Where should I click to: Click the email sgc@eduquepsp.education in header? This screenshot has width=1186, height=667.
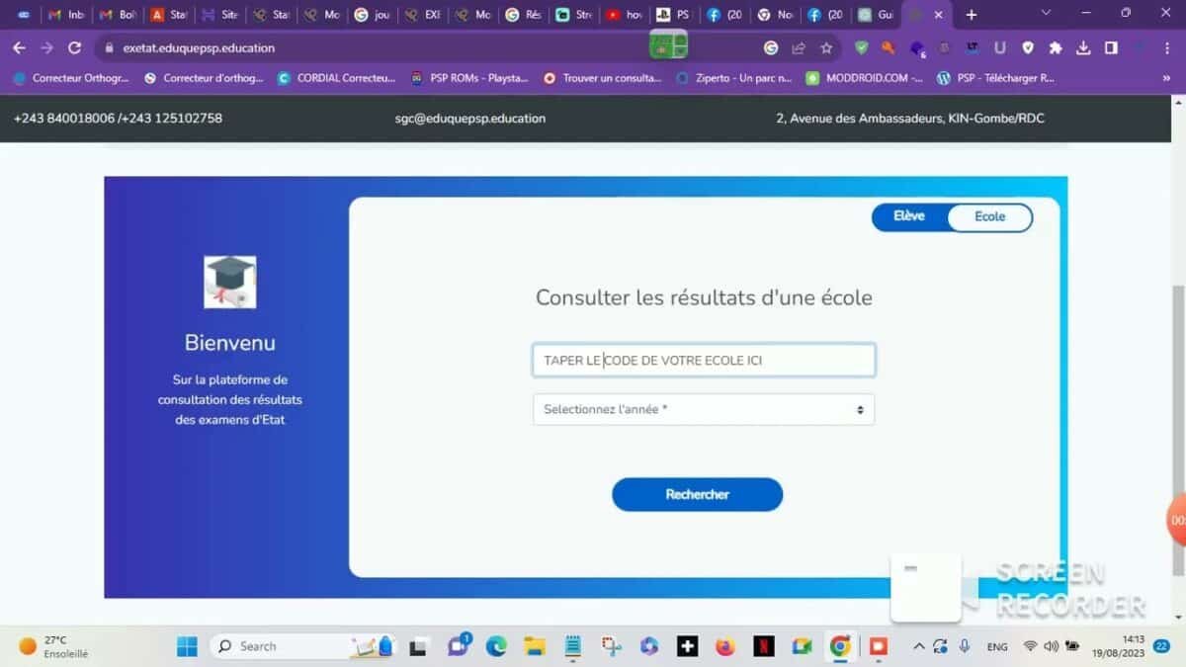470,118
